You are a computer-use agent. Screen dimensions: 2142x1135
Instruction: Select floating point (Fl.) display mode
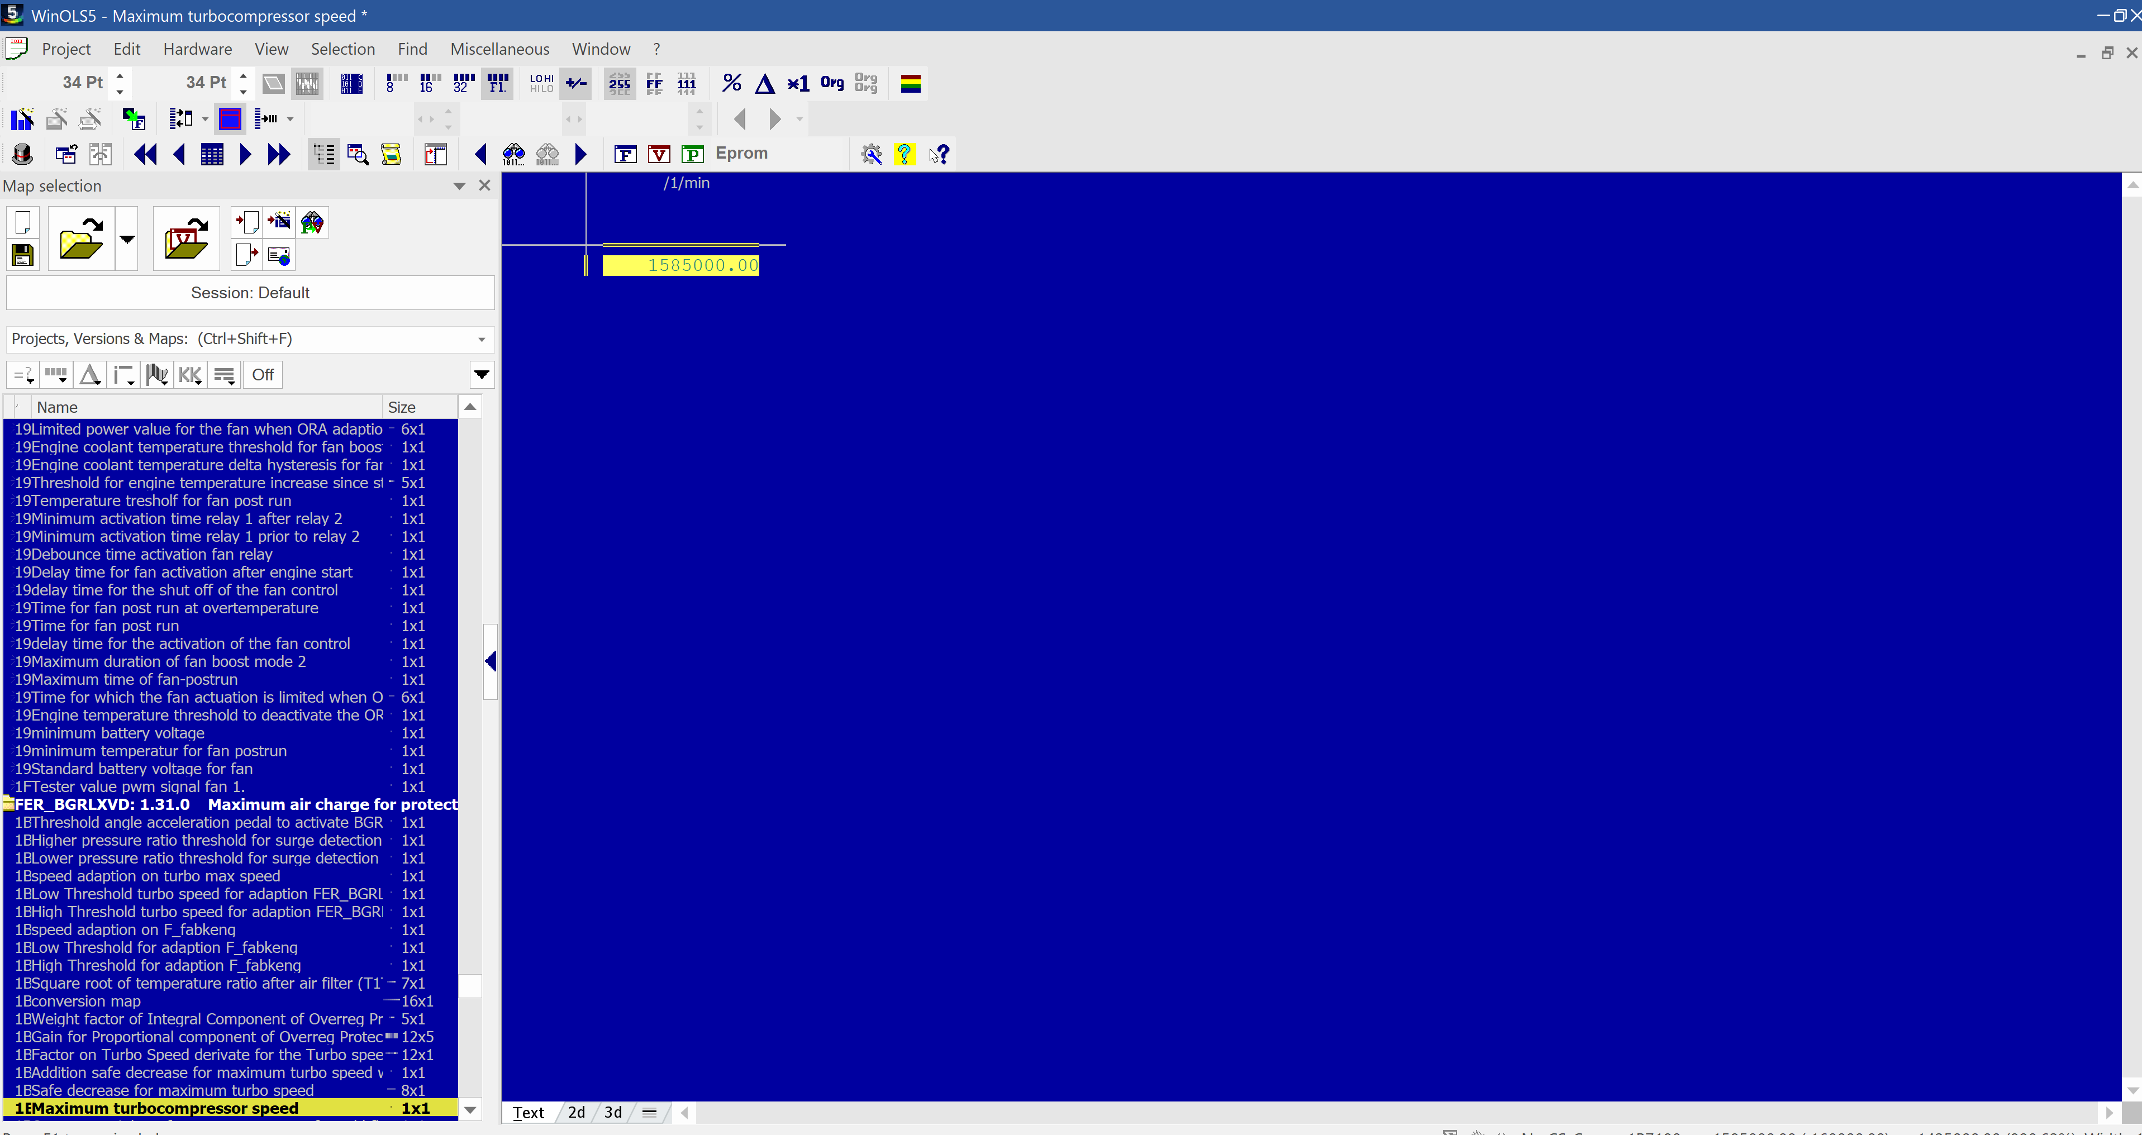497,83
